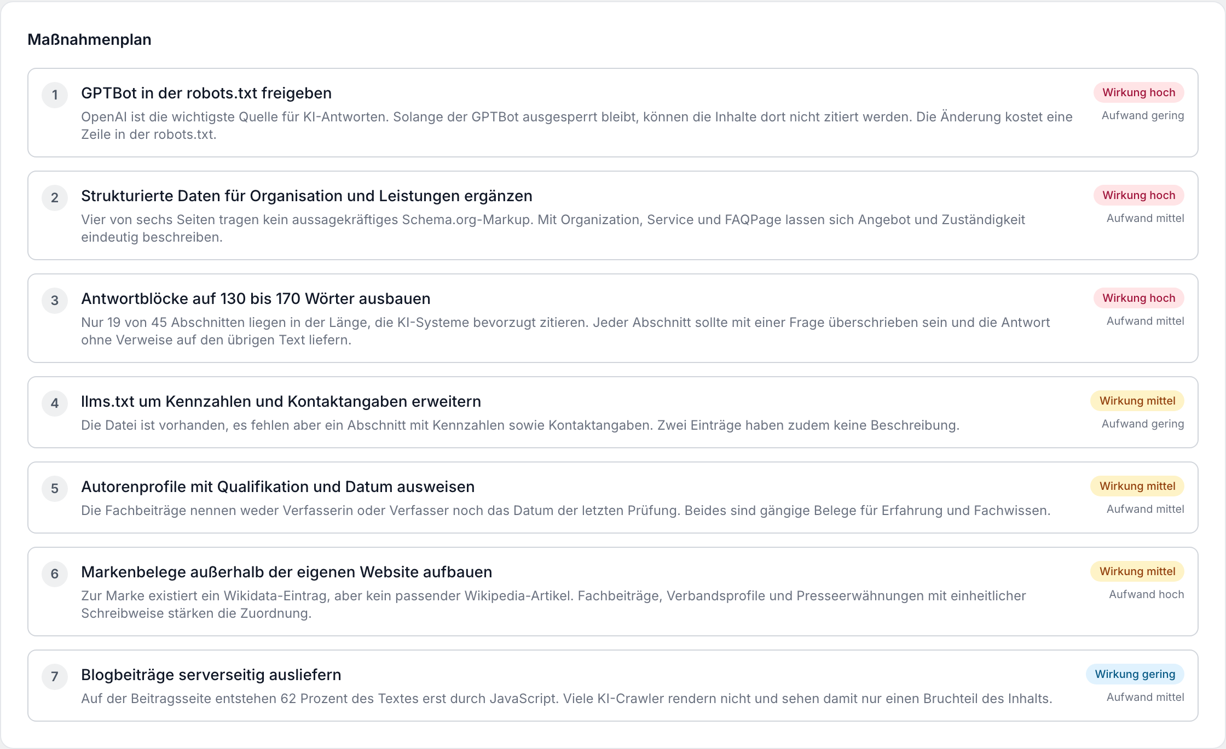Click 'Wirkung hoch' badge on Strukturierte Daten card
The width and height of the screenshot is (1226, 749).
[x=1138, y=195]
